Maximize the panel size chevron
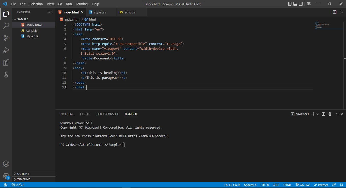Screen dimensions: 346x188 (x=337, y=114)
